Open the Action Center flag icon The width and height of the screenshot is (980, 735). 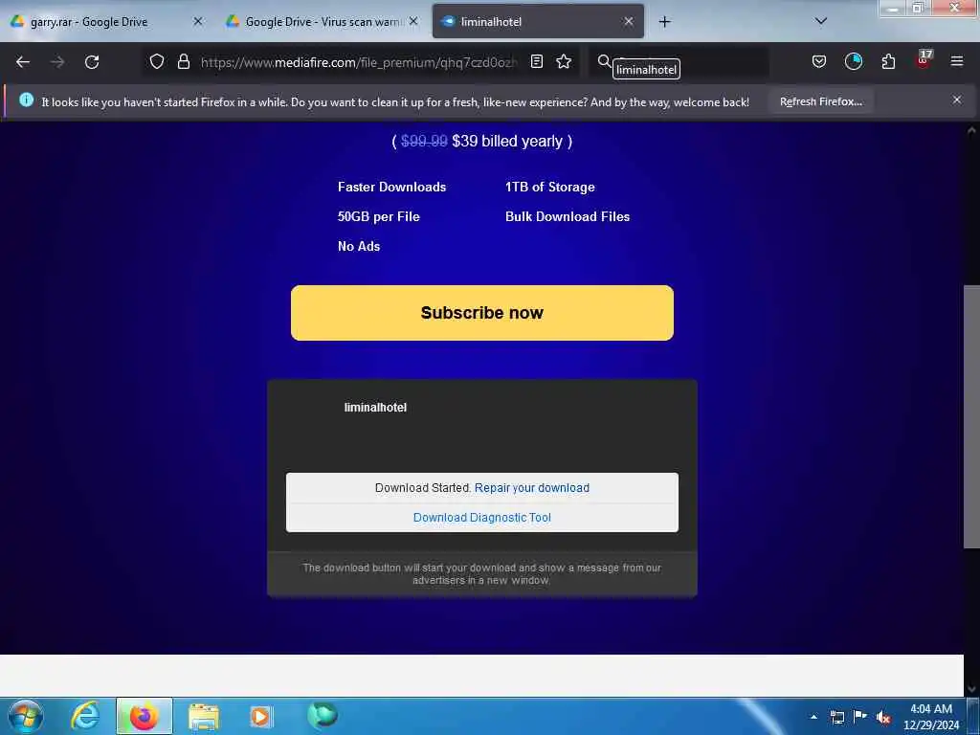coord(860,716)
